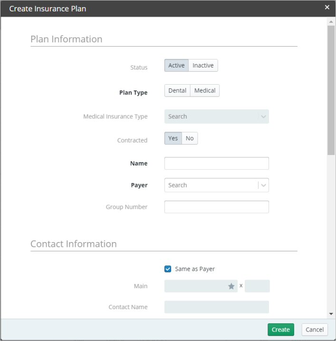
Task: Set Contracted to Yes
Action: [x=173, y=138]
